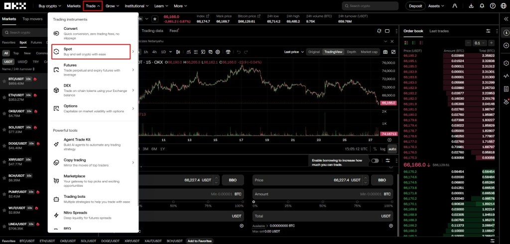510x244 pixels.
Task: Open the Grow navigation dropdown
Action: click(112, 6)
